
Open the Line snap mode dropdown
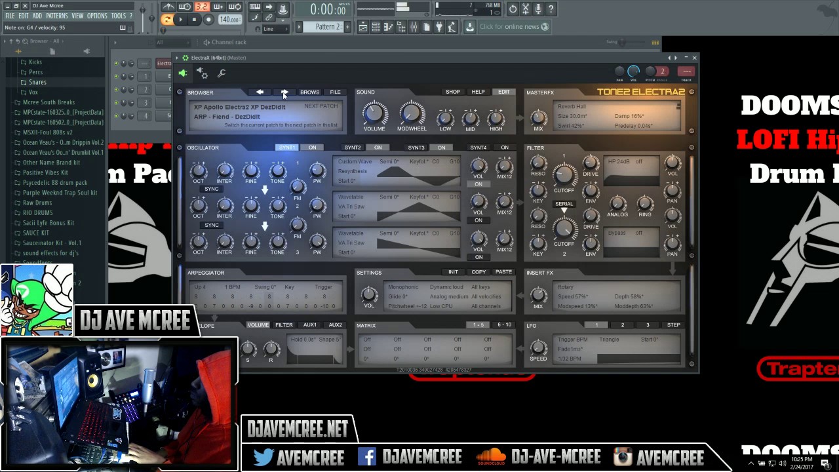coord(275,29)
